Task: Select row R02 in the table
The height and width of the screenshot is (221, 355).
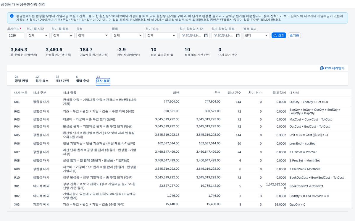Action: (x=181, y=112)
